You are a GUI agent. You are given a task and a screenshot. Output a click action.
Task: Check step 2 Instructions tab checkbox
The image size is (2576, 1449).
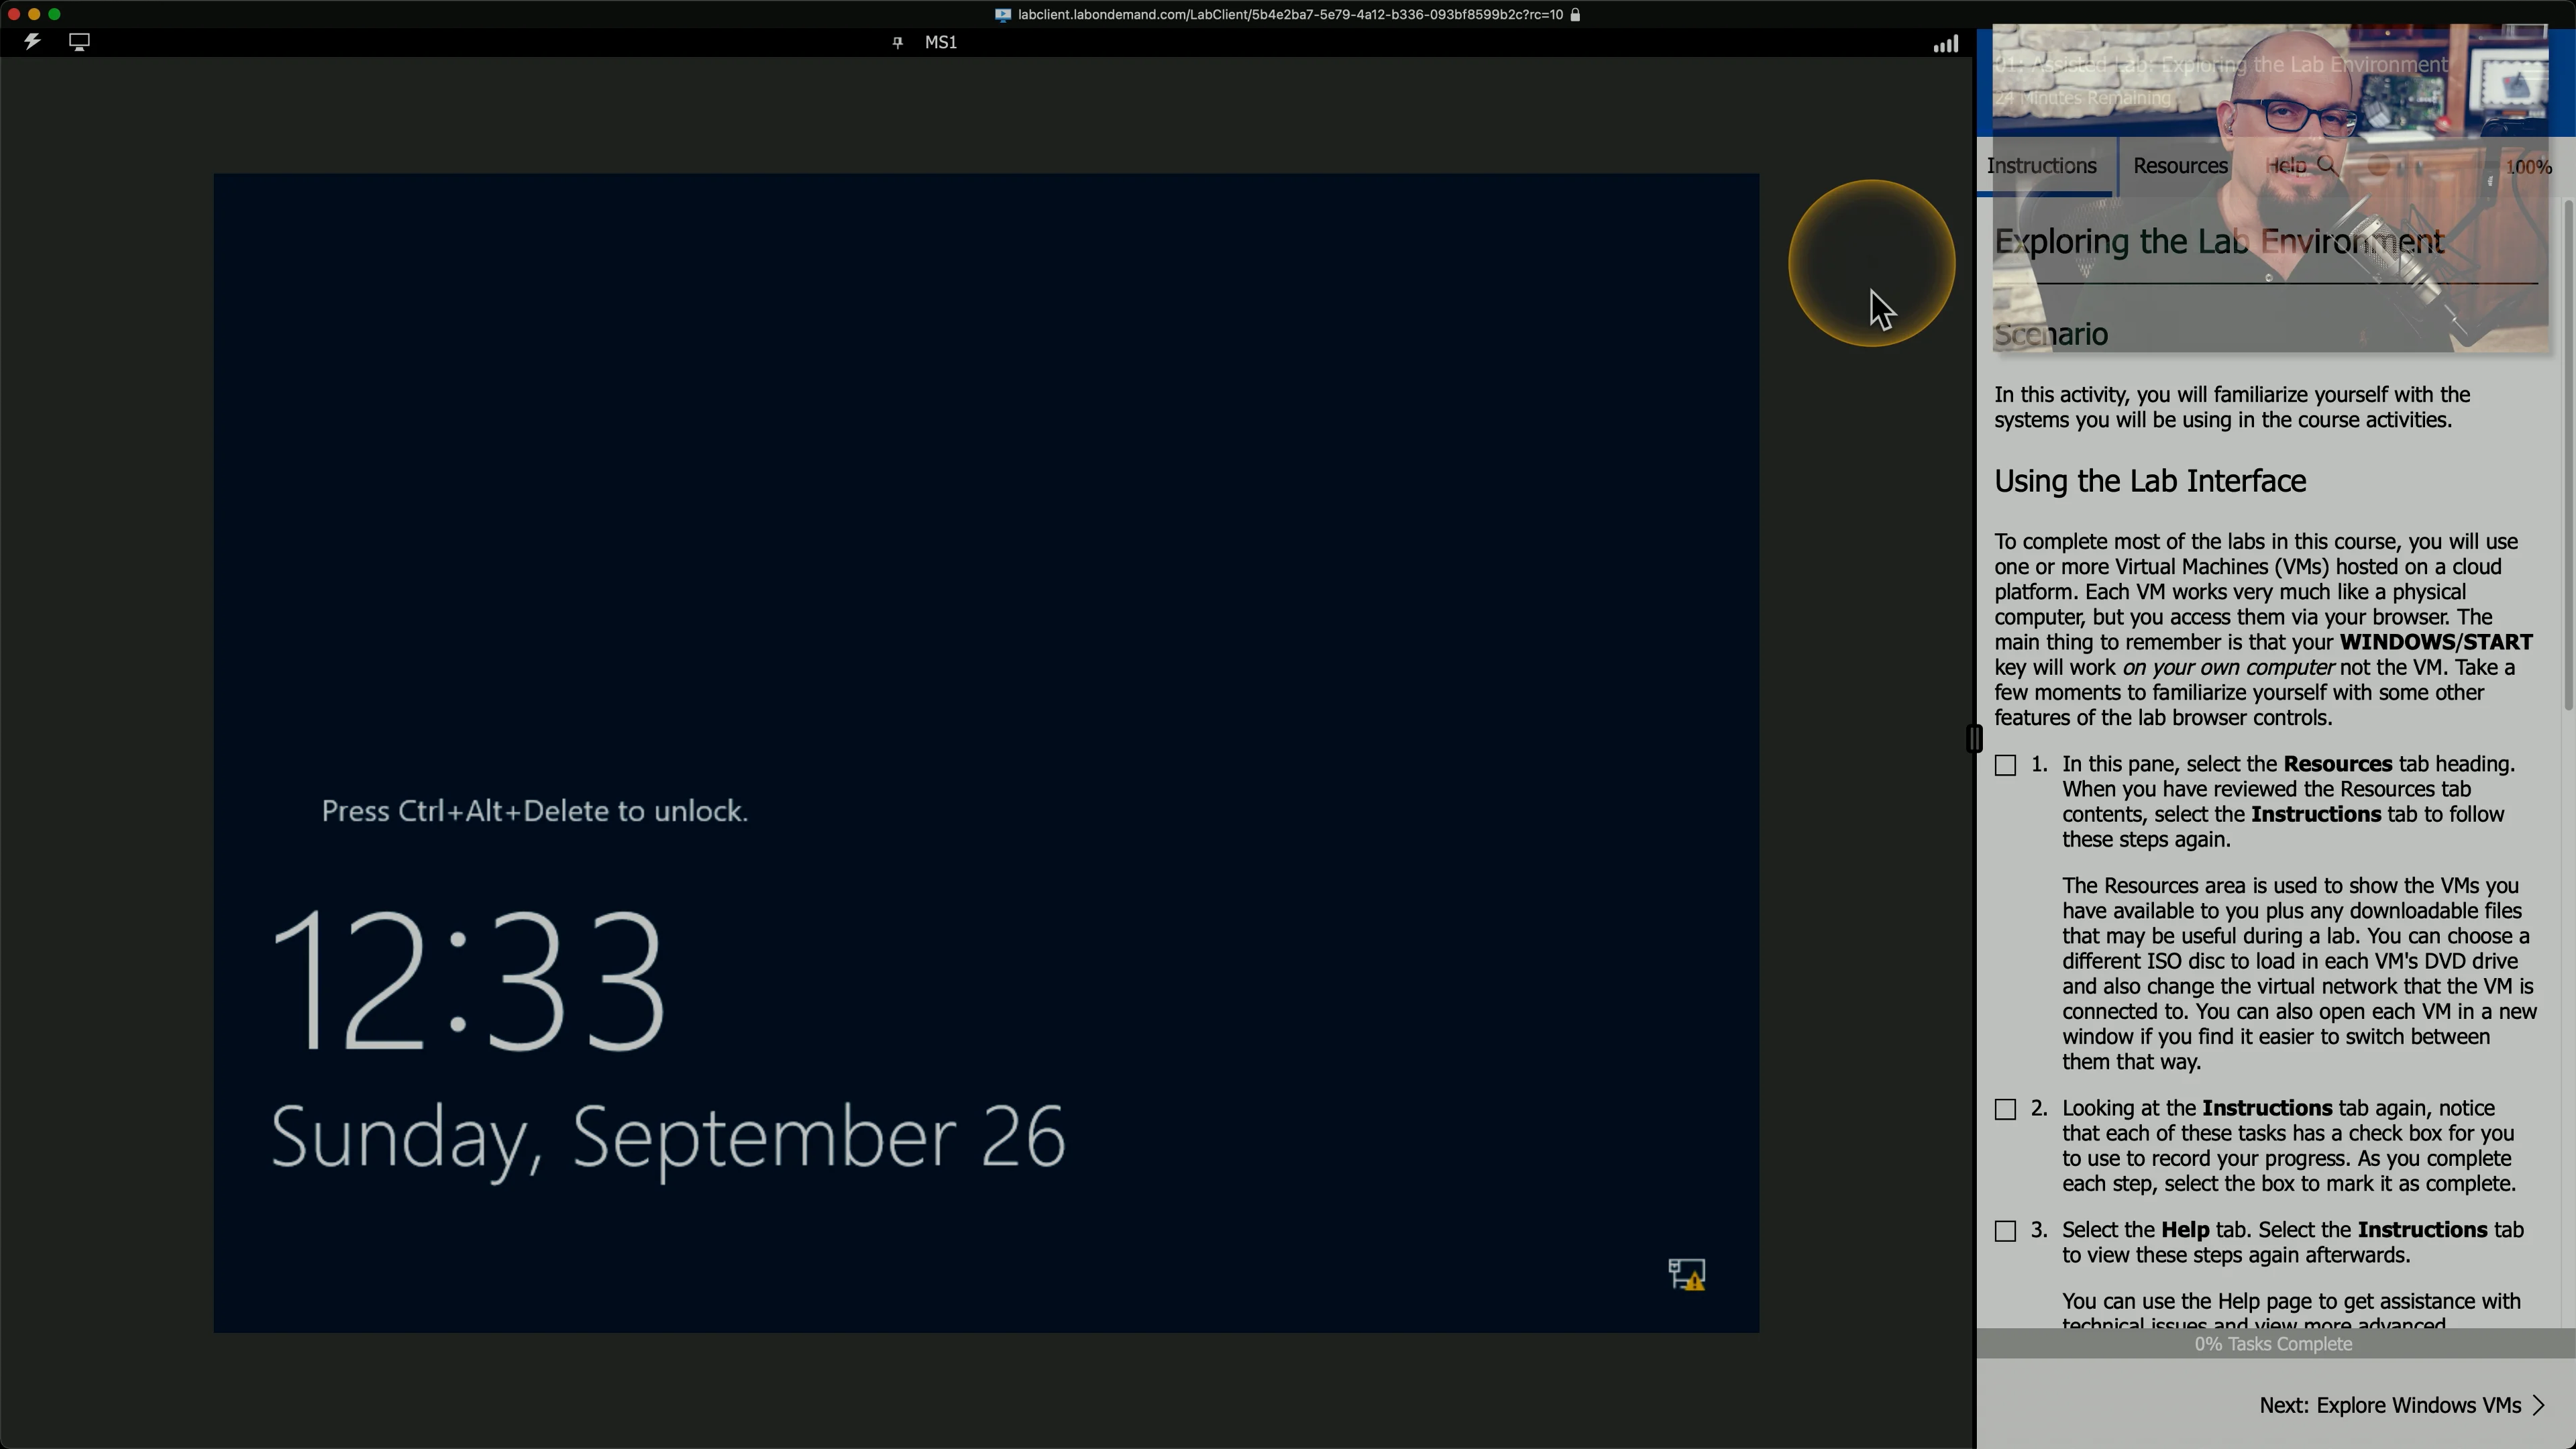[x=2005, y=1110]
